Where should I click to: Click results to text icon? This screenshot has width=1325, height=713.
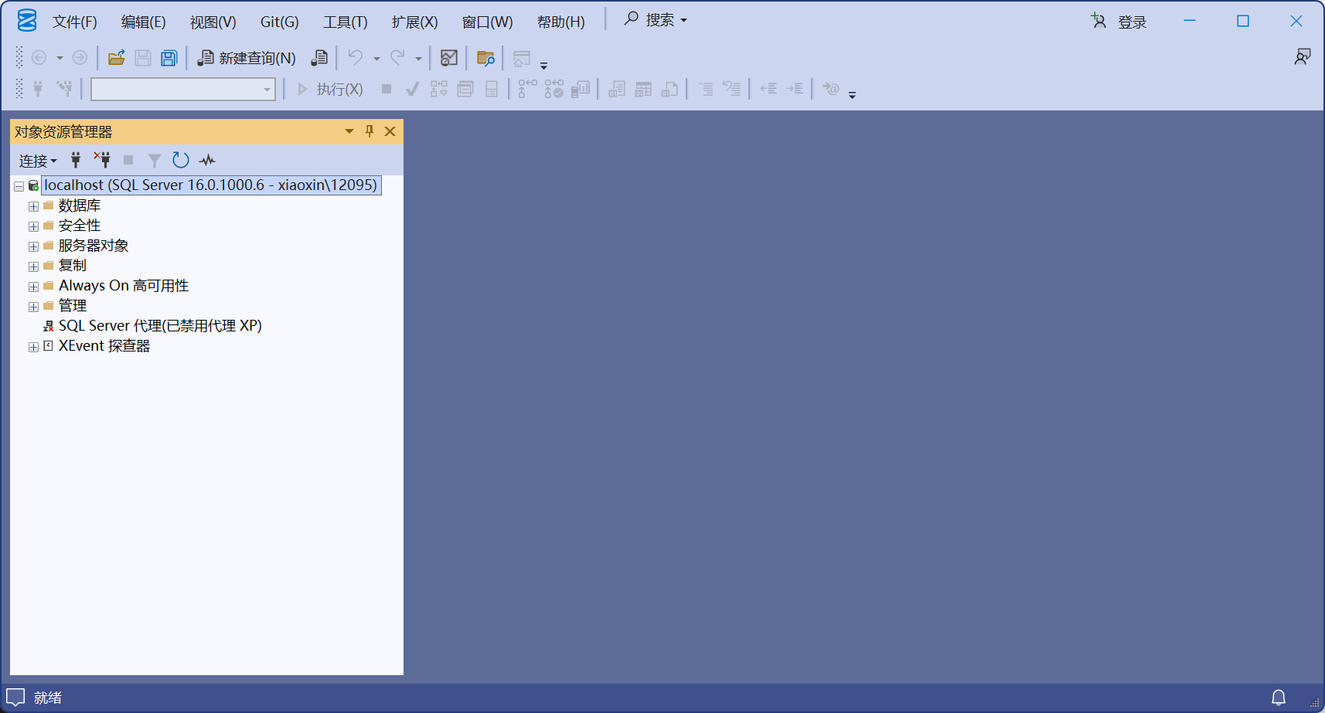617,89
